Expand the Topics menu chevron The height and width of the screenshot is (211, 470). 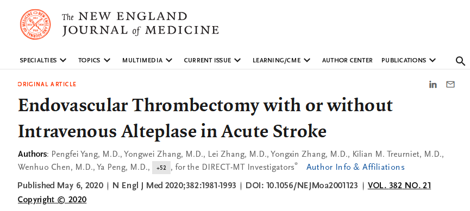(x=107, y=60)
